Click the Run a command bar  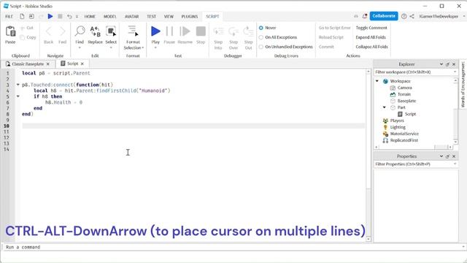232,247
